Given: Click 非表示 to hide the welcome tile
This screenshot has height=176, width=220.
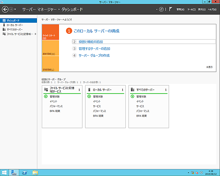Looking at the screenshot, I should (x=209, y=67).
